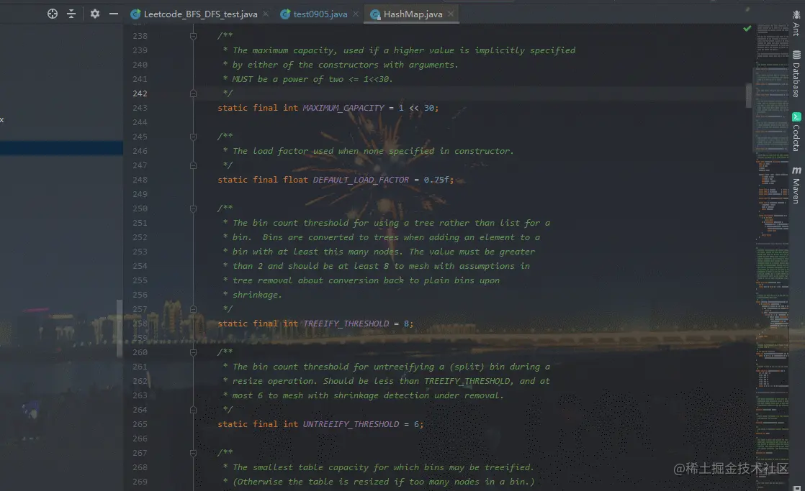Click the comment word 'shrinkage.' on line 256

click(257, 295)
